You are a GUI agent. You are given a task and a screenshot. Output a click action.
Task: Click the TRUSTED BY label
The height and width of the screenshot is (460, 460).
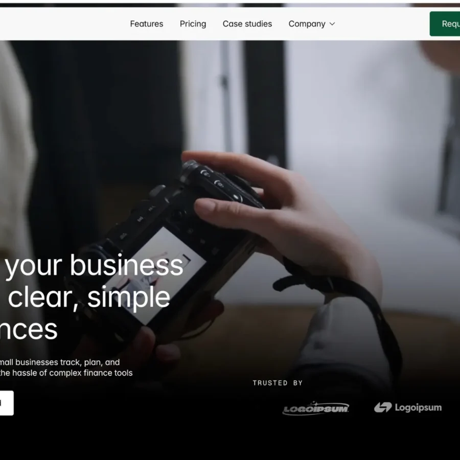(278, 383)
